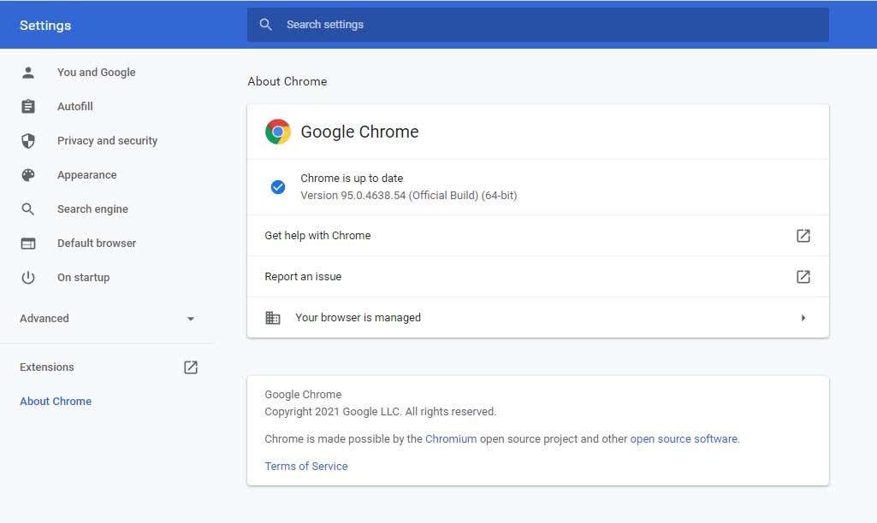Open the Extensions page

47,367
